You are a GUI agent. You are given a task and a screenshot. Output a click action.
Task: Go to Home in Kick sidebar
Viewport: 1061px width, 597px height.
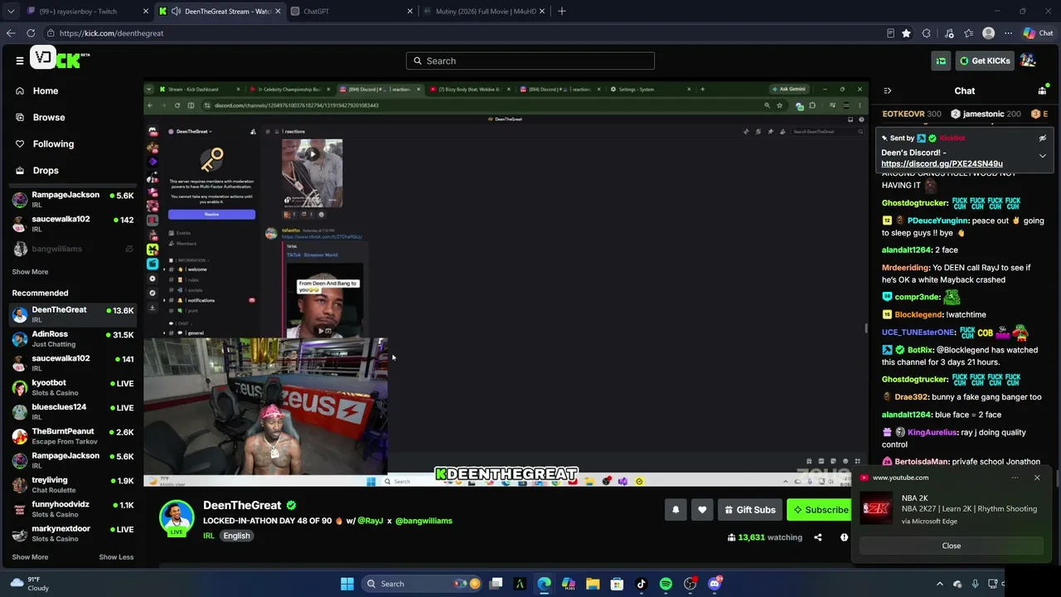click(46, 90)
